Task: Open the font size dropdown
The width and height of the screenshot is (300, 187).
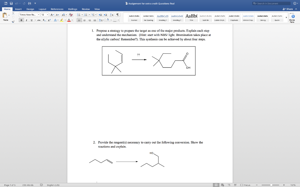Action: tap(47, 15)
